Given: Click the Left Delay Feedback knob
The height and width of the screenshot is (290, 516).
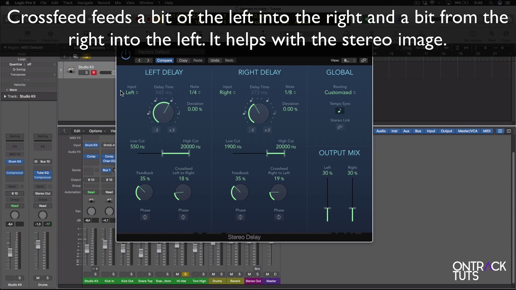Looking at the screenshot, I should coord(144,193).
